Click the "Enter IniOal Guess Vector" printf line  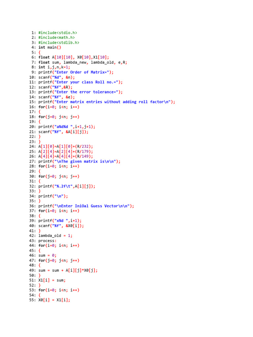[x=86, y=206]
